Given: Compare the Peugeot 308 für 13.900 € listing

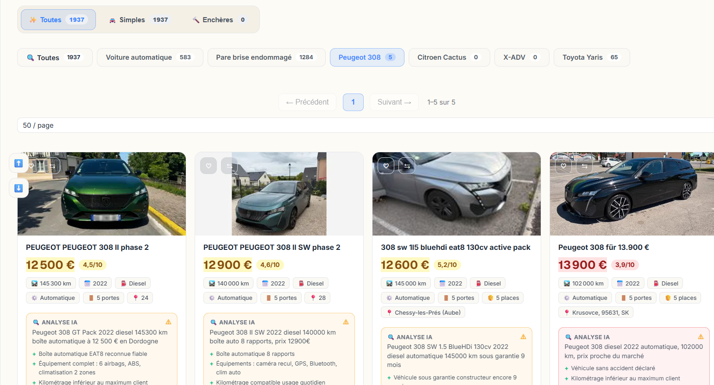Looking at the screenshot, I should coord(584,166).
